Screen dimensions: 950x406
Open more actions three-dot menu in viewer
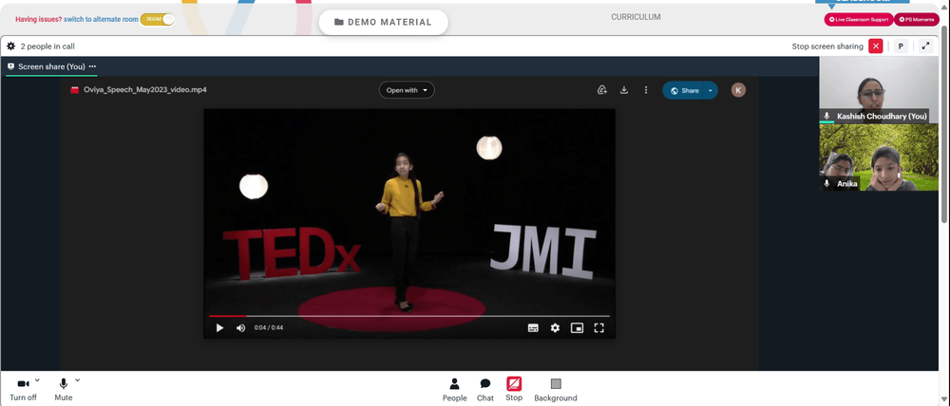(x=646, y=90)
